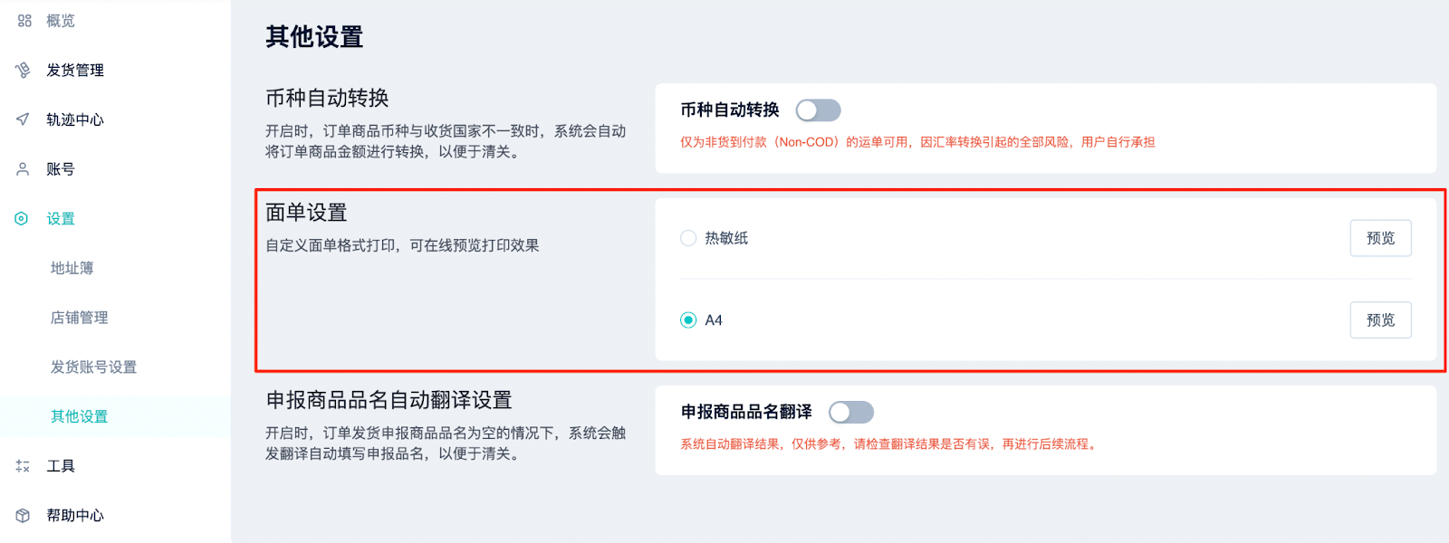Click the 发货管理 shipping icon

tap(24, 70)
